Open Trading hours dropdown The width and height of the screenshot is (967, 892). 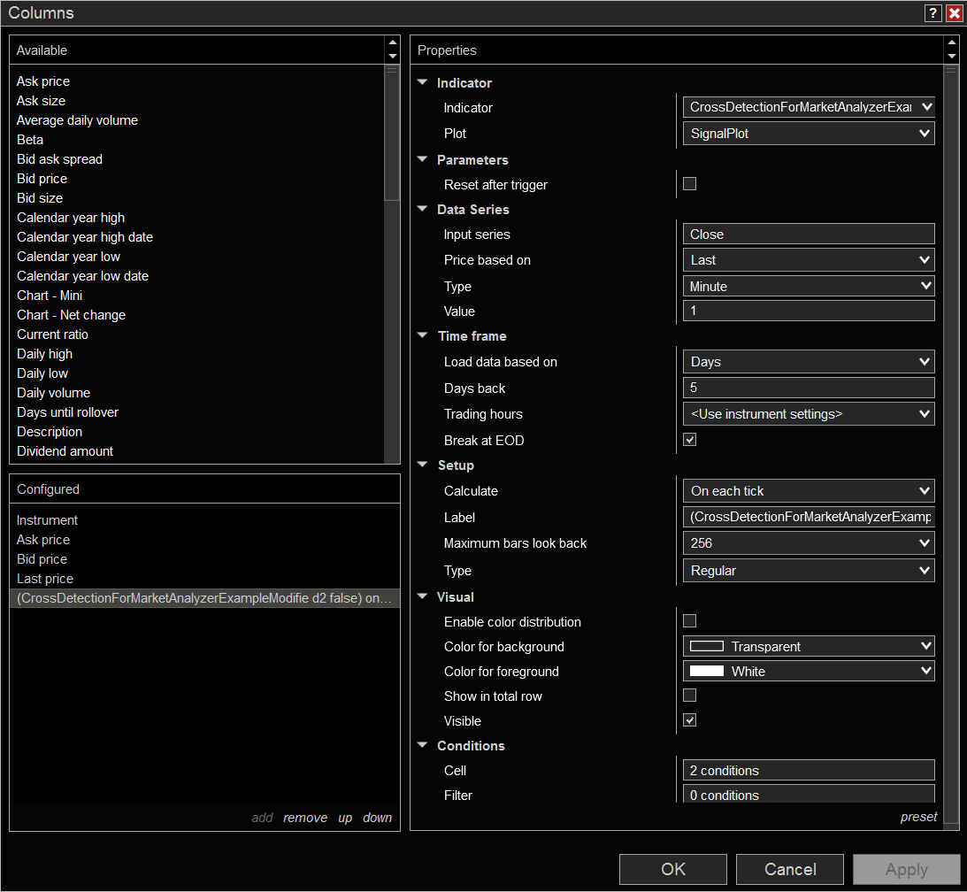pos(809,414)
